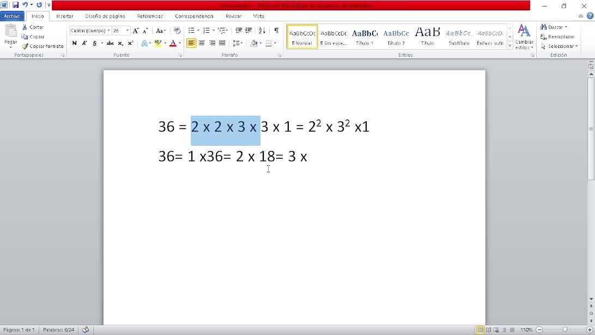Expand the styles gallery more arrow
The width and height of the screenshot is (595, 335).
coord(509,46)
